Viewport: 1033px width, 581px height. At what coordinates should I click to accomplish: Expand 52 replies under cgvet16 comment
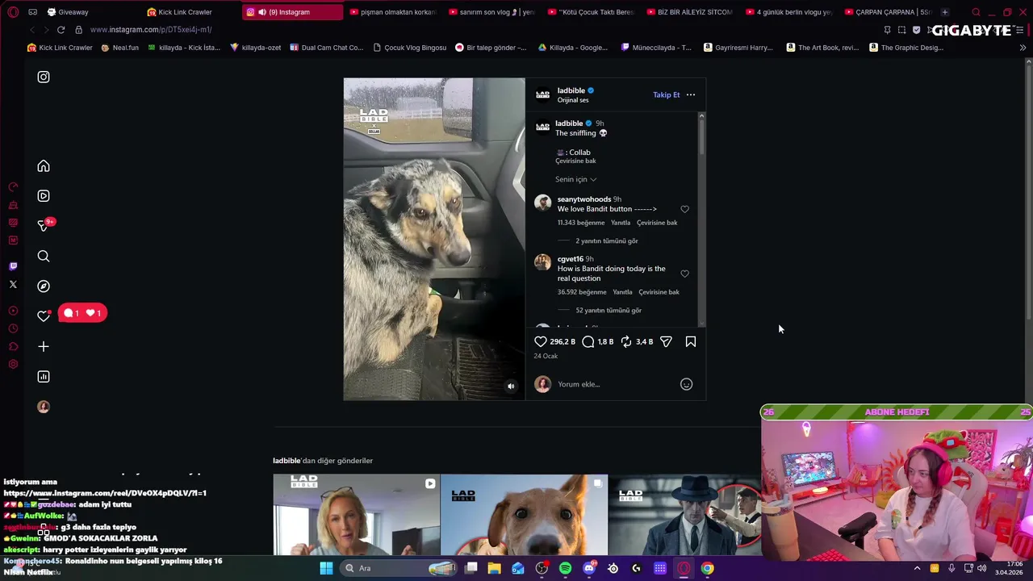point(609,310)
